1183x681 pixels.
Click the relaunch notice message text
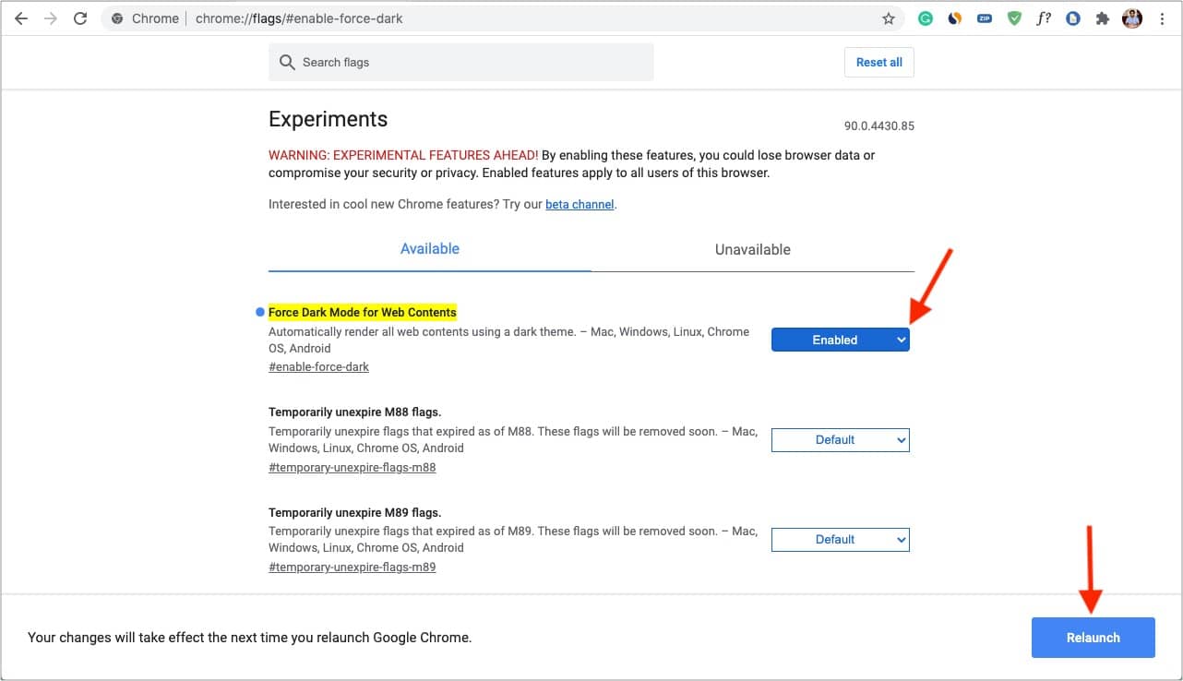pos(250,637)
